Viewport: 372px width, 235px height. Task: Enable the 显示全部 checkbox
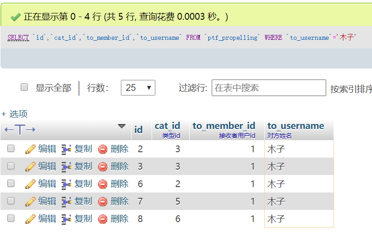tap(24, 87)
